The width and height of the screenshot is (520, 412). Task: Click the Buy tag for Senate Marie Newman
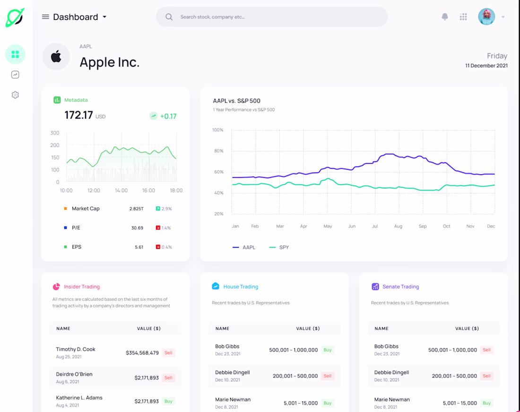click(x=487, y=403)
